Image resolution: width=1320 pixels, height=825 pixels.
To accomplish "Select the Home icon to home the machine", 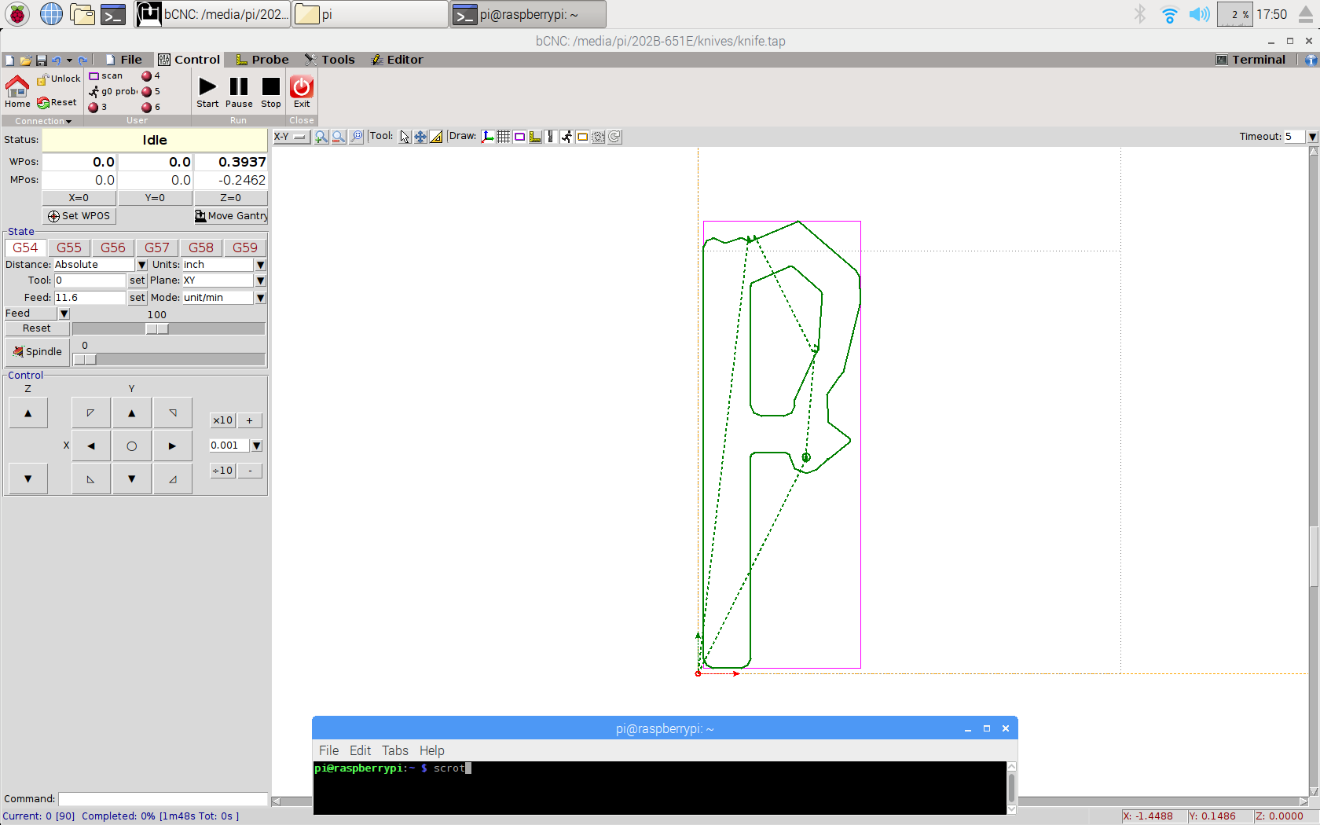I will (17, 89).
